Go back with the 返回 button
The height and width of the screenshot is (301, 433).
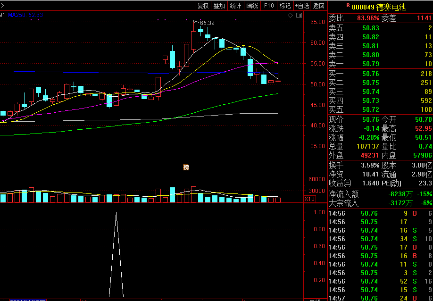click(319, 6)
